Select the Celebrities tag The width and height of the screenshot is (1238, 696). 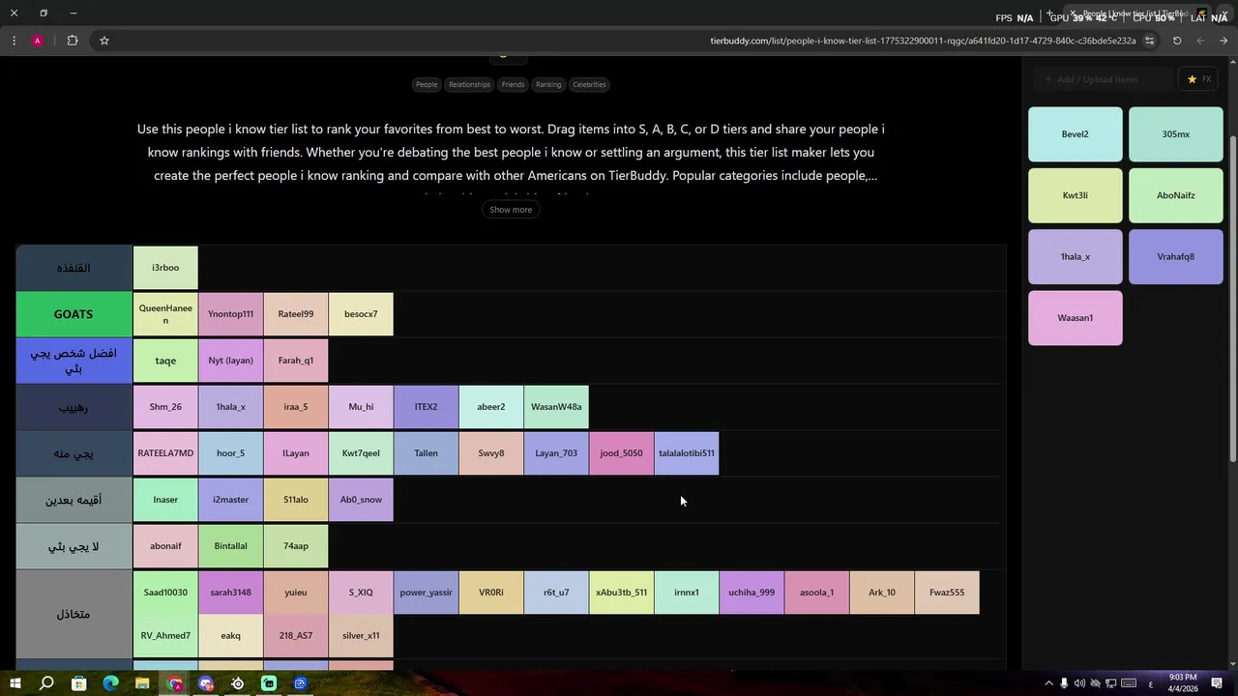pos(589,84)
